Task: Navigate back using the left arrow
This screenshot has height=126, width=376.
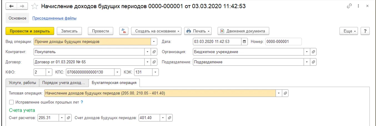Action: click(12, 6)
